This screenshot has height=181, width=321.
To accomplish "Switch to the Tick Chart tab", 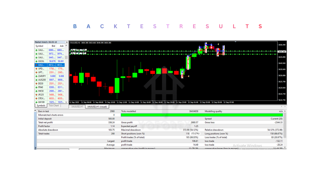I will pyautogui.click(x=54, y=105).
